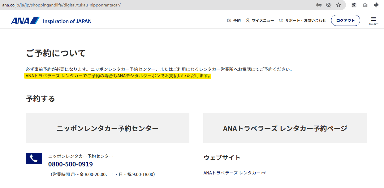
Task: Click the highlighted ANAデジタルクーポン sentence
Action: [118, 76]
